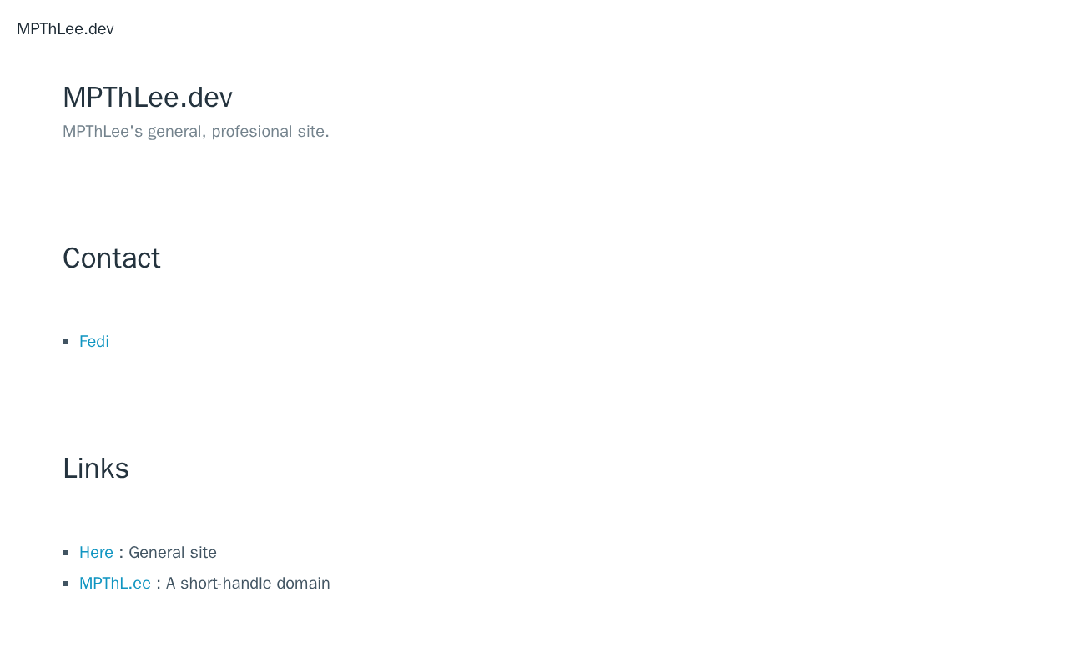Viewport: 1068px width, 667px height.
Task: Click the colon after the Here link
Action: click(x=121, y=554)
